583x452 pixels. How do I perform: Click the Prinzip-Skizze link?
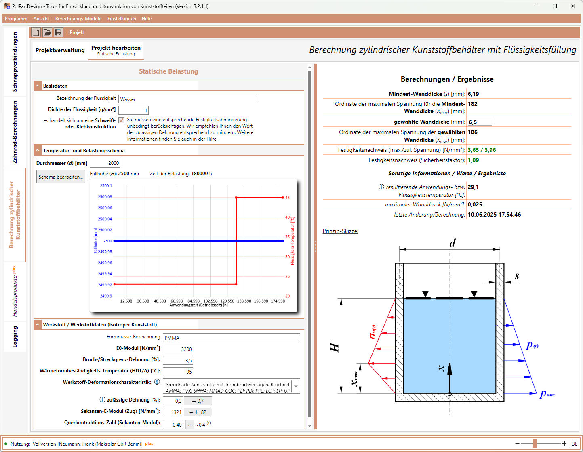(x=340, y=231)
